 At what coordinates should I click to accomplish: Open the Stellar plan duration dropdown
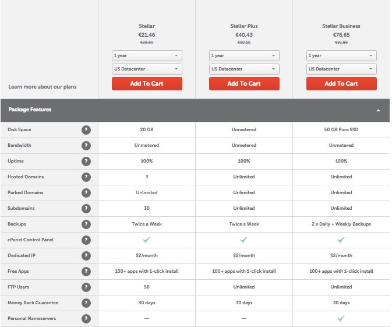[x=147, y=56]
